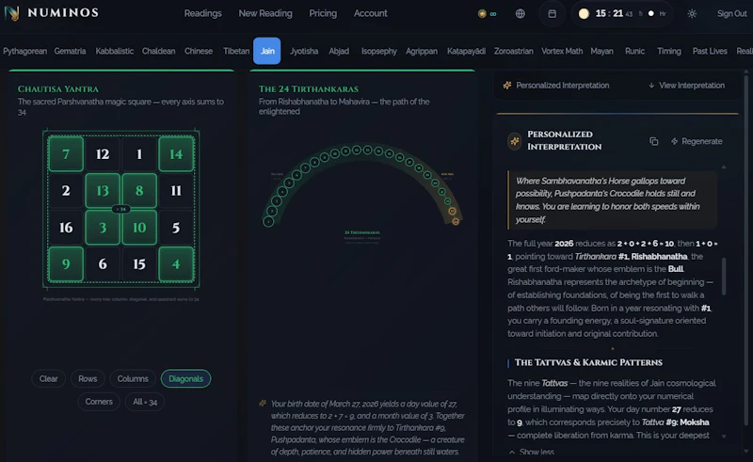Select highlighted Tirthankara node 23 on arc
Screen dimensions: 753x462
(x=452, y=211)
